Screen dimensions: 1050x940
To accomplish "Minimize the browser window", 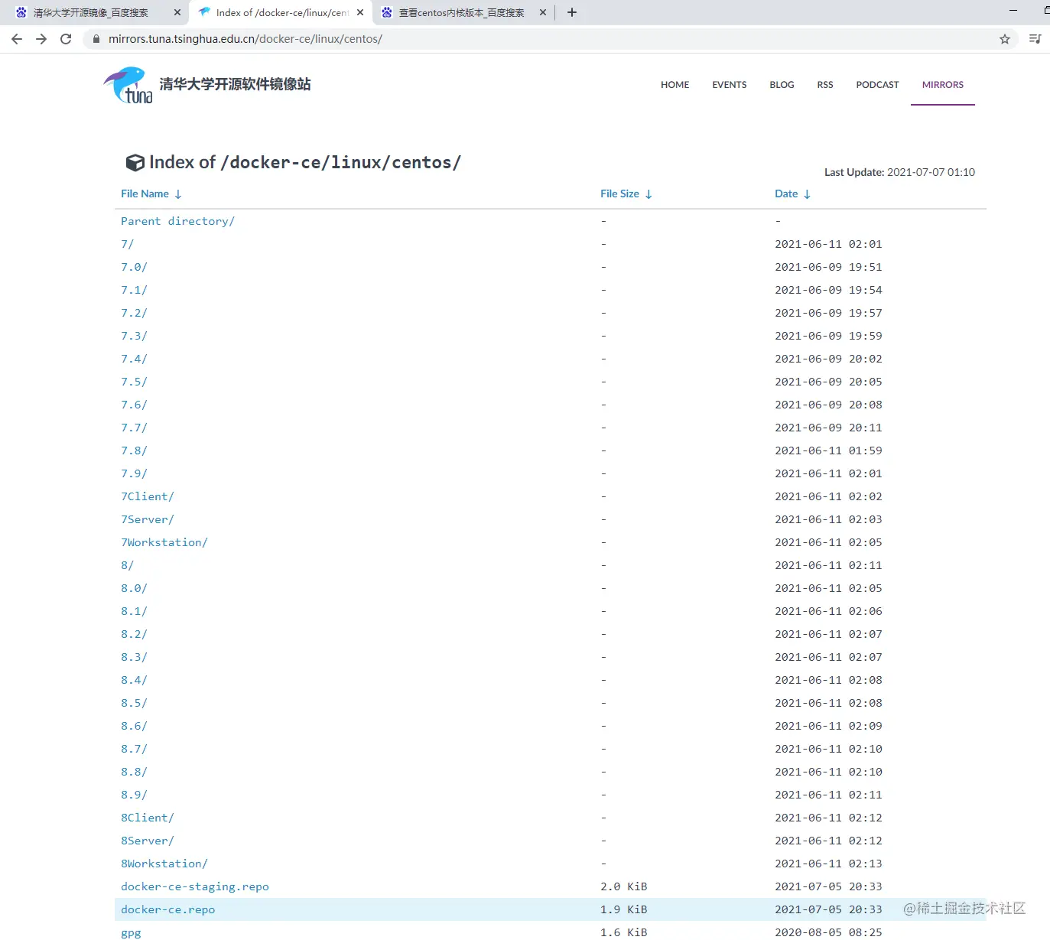I will [x=1013, y=11].
